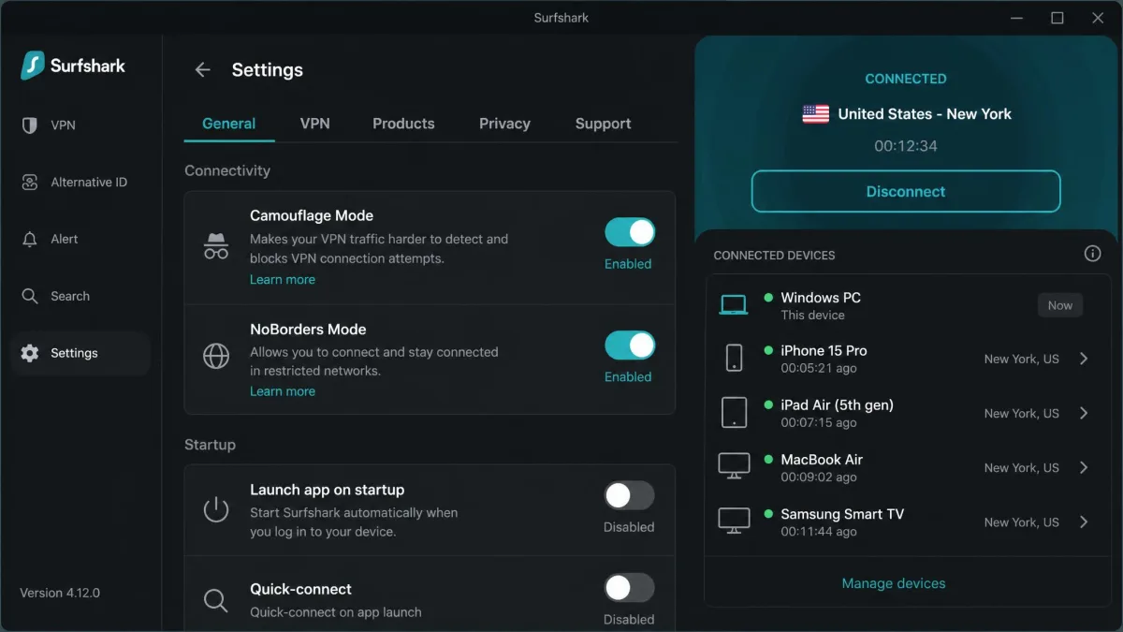This screenshot has height=632, width=1123.
Task: Expand Samsung Smart TV chevron
Action: pyautogui.click(x=1084, y=522)
